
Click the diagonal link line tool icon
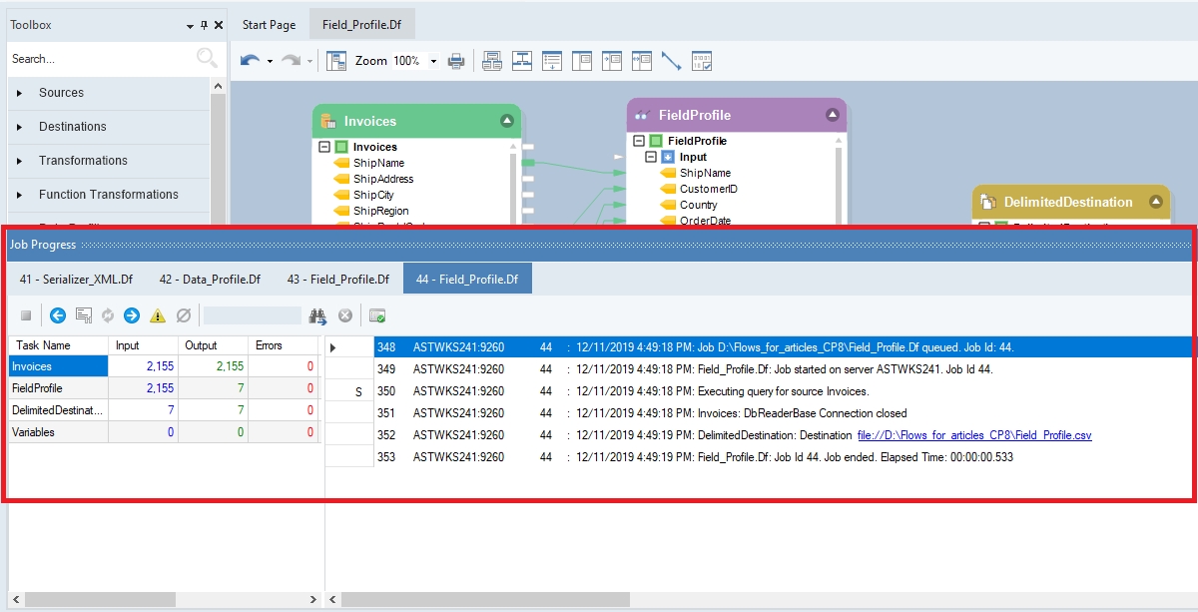[x=671, y=61]
